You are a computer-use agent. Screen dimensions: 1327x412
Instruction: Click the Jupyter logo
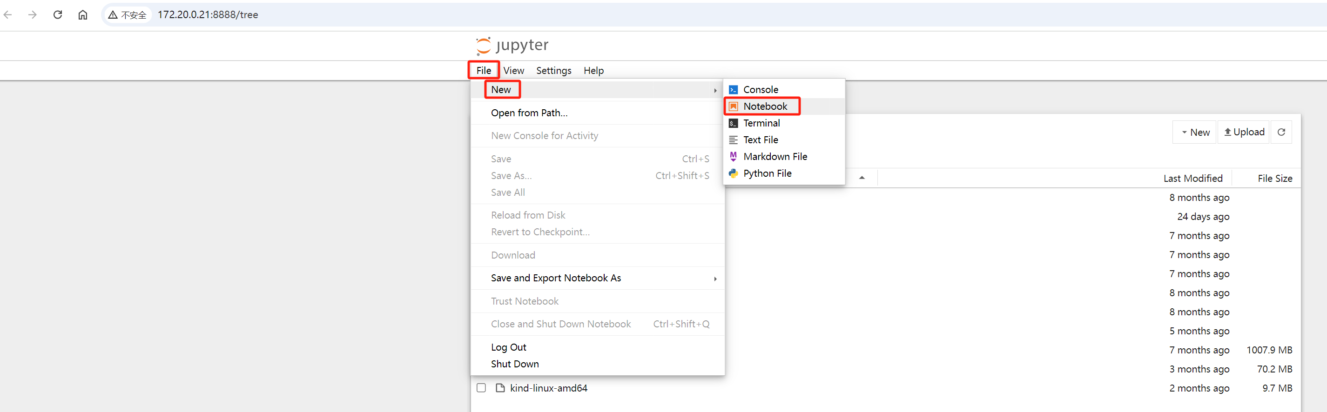click(x=512, y=45)
